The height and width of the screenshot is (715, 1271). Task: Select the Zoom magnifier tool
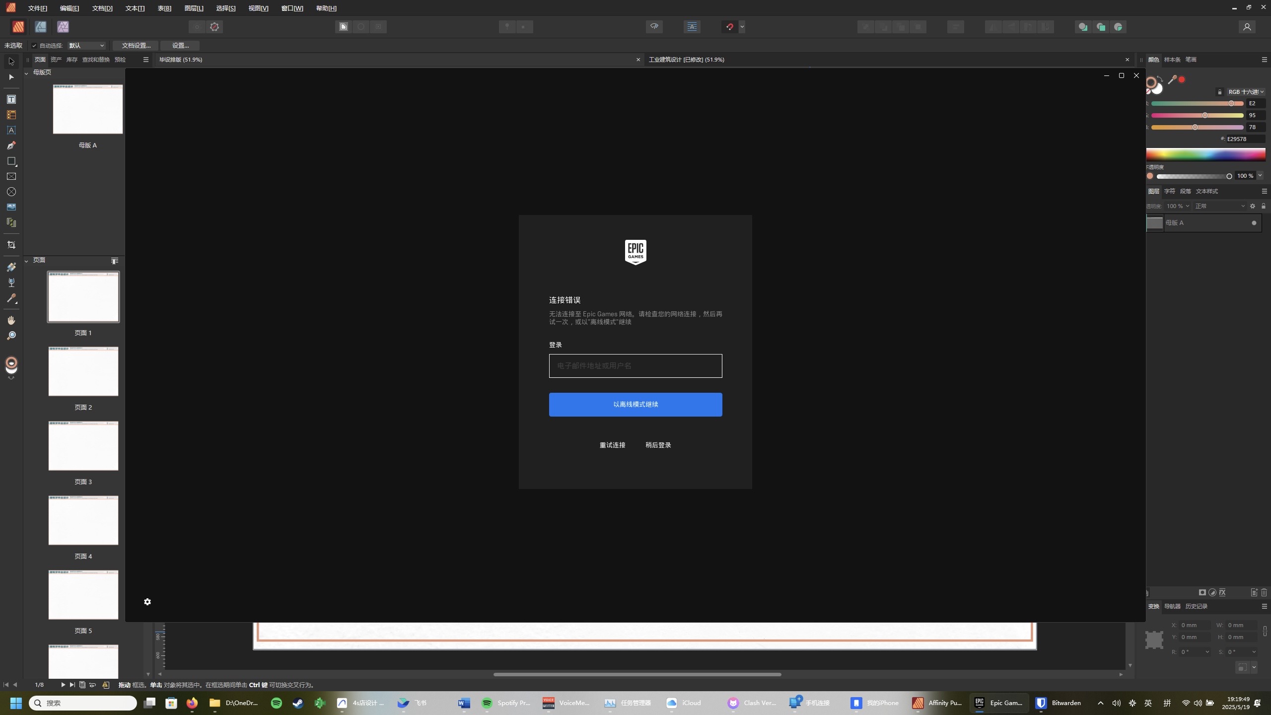pyautogui.click(x=11, y=336)
